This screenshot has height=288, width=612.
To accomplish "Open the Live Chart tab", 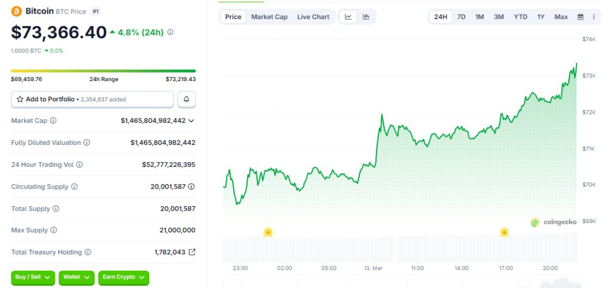I will (313, 17).
